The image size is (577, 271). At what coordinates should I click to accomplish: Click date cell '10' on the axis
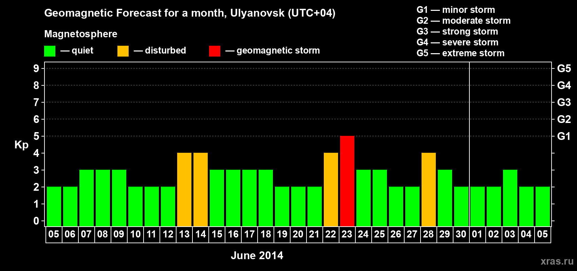tap(135, 234)
